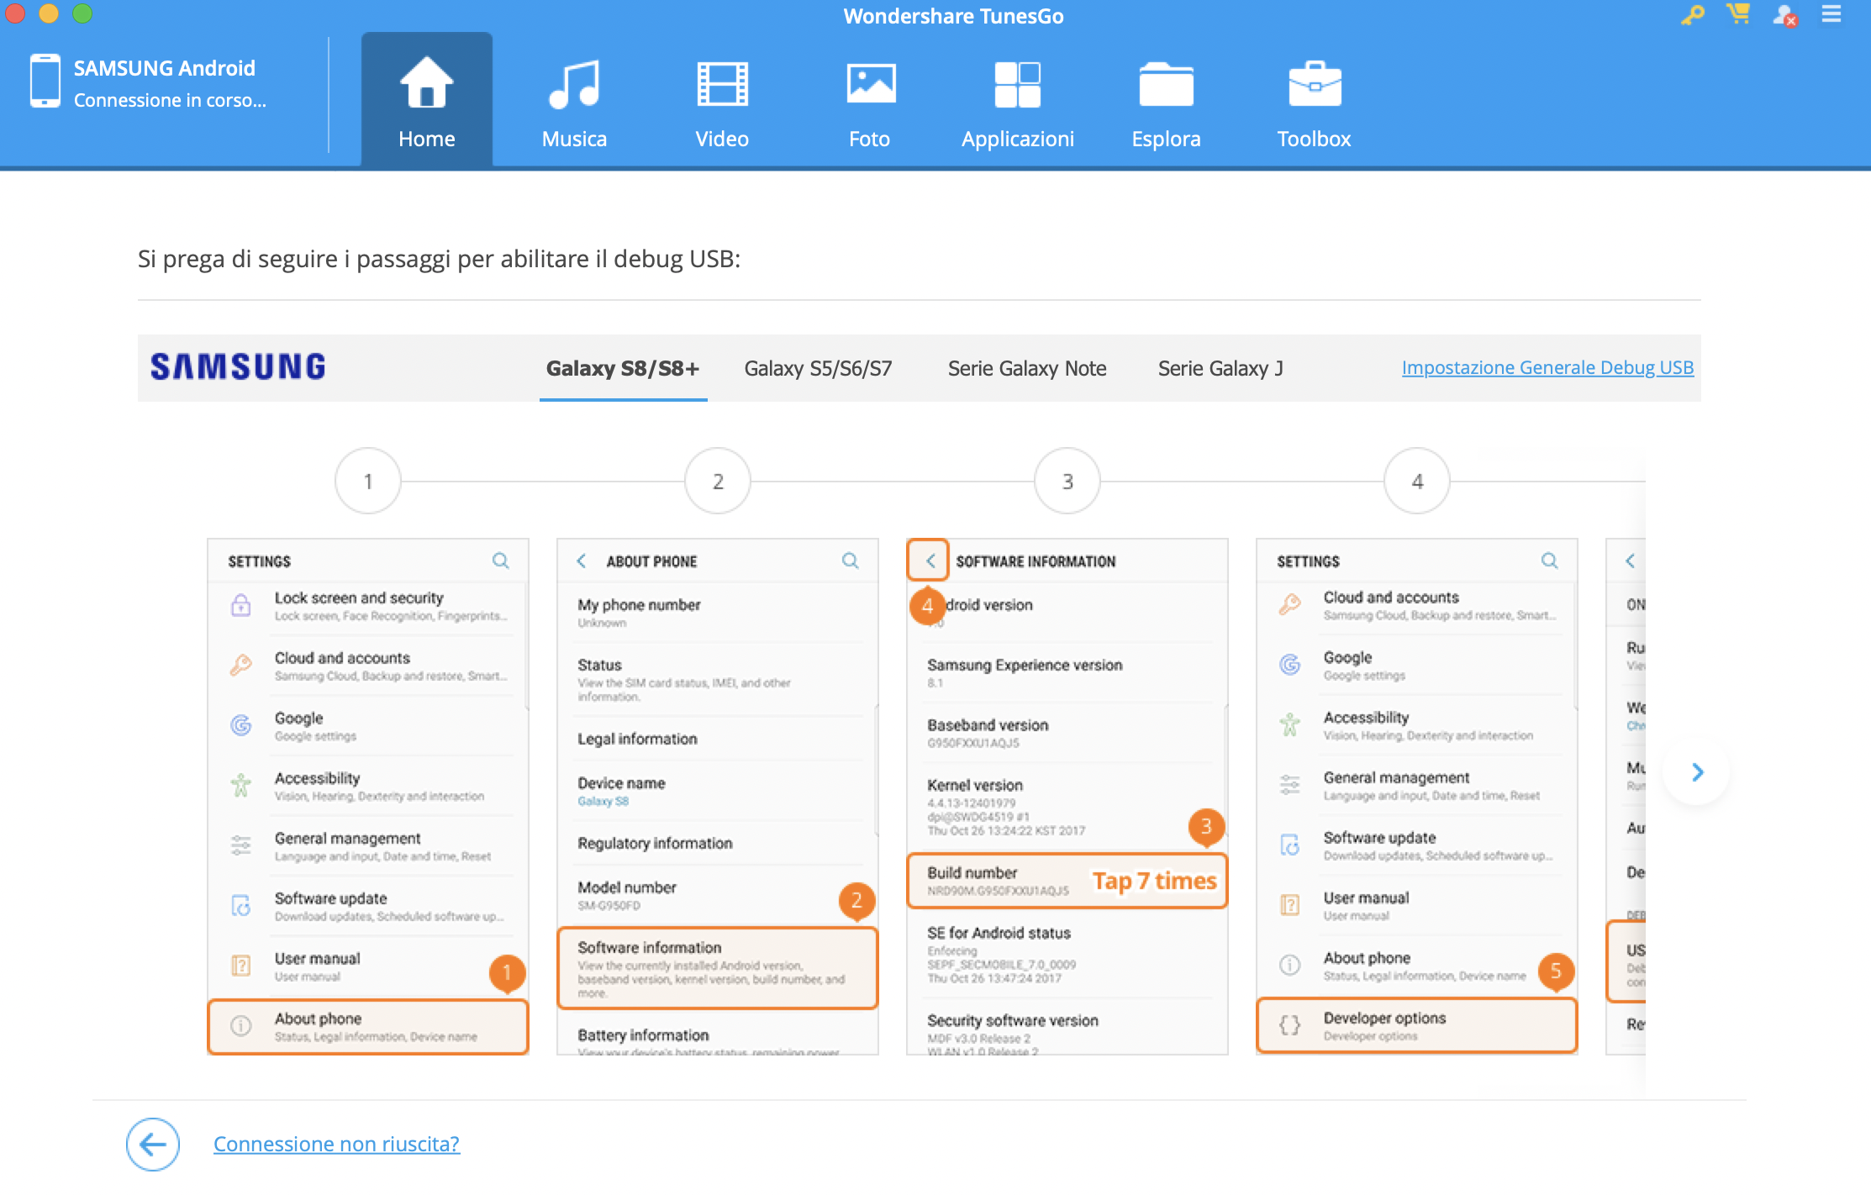
Task: Show next steps with right chevron
Action: coord(1697,771)
